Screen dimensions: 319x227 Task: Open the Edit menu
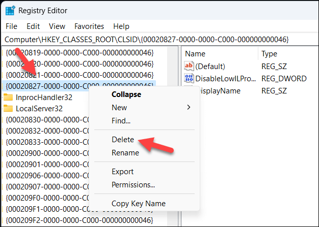pyautogui.click(x=33, y=26)
